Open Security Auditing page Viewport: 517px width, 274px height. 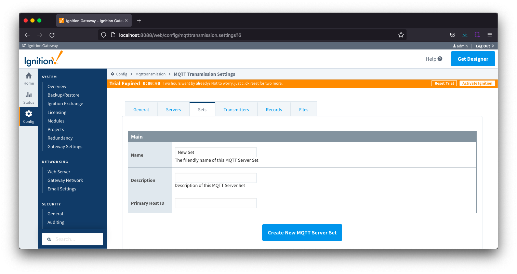click(56, 222)
